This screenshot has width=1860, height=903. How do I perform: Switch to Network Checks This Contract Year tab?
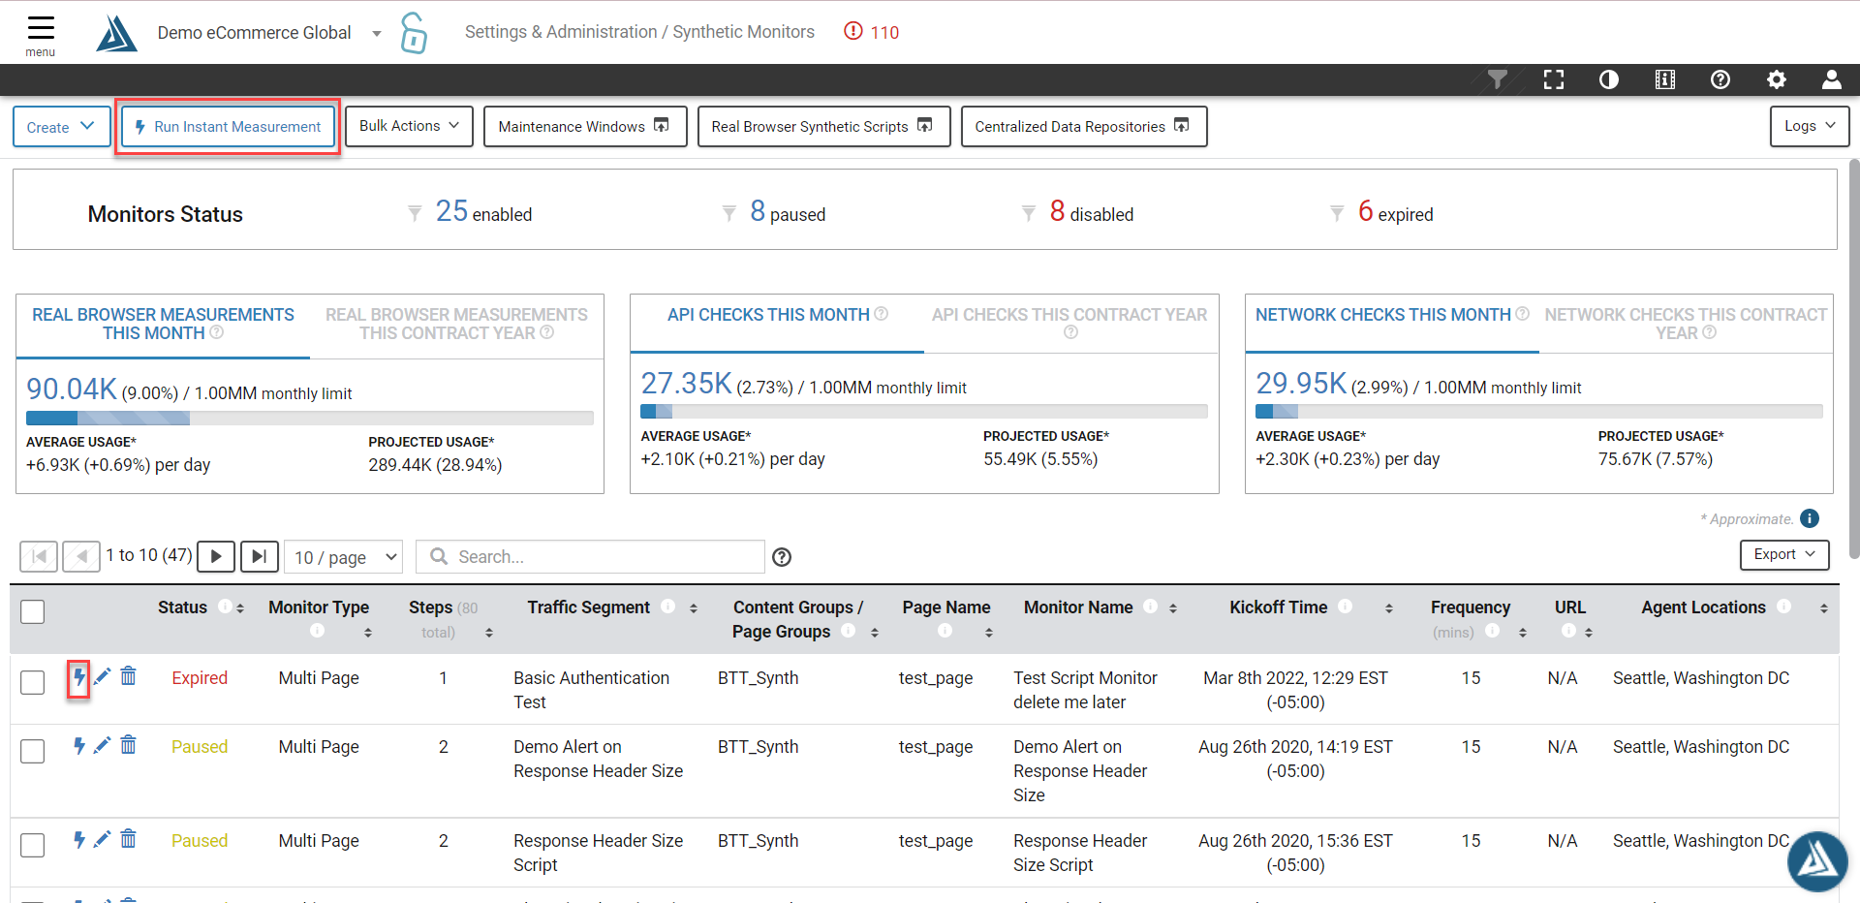[x=1686, y=324]
